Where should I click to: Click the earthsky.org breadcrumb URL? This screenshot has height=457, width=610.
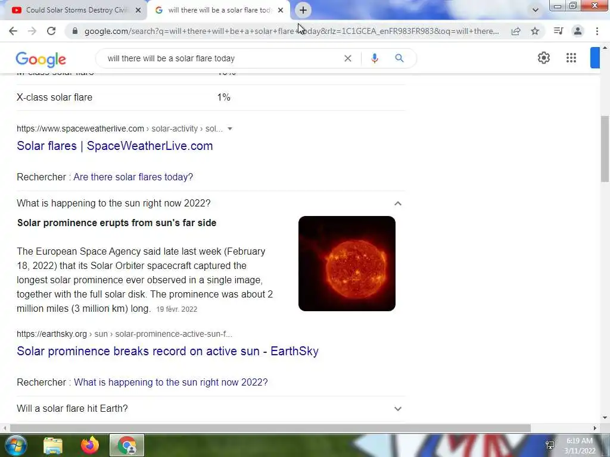click(125, 334)
